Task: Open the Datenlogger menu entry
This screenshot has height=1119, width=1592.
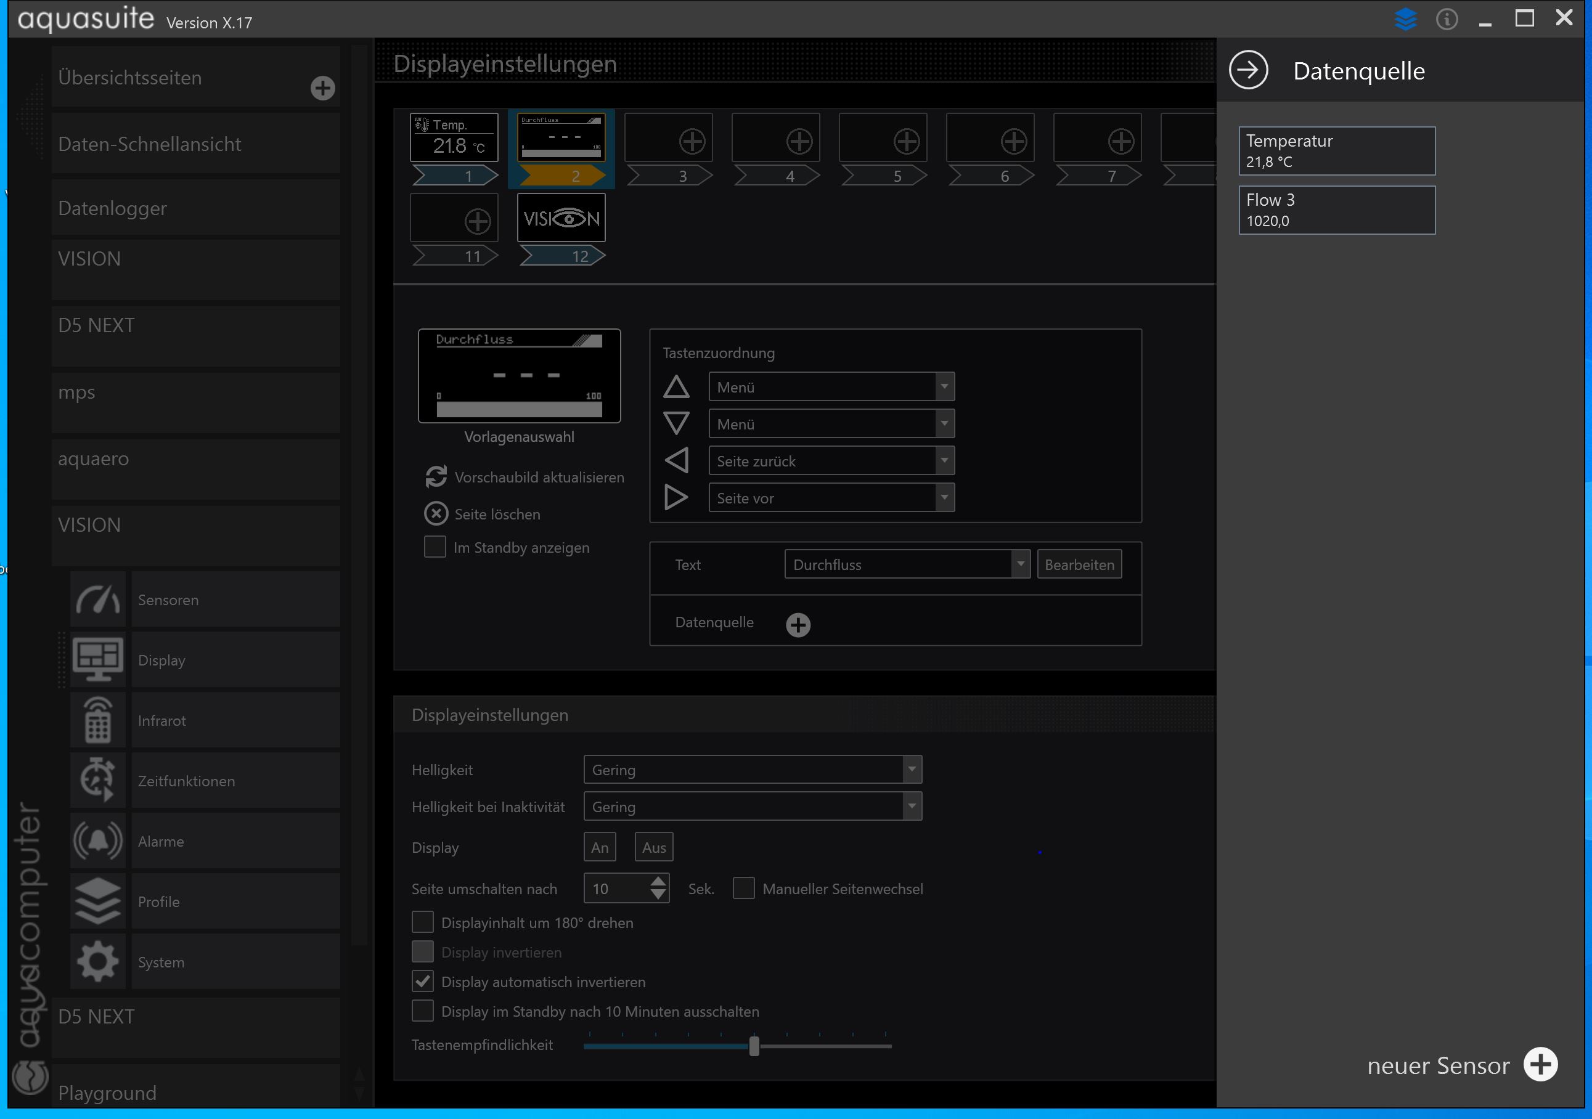Action: coord(195,208)
